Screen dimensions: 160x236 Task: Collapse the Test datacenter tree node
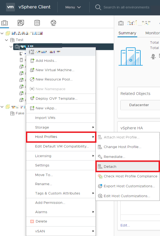pyautogui.click(x=6, y=40)
